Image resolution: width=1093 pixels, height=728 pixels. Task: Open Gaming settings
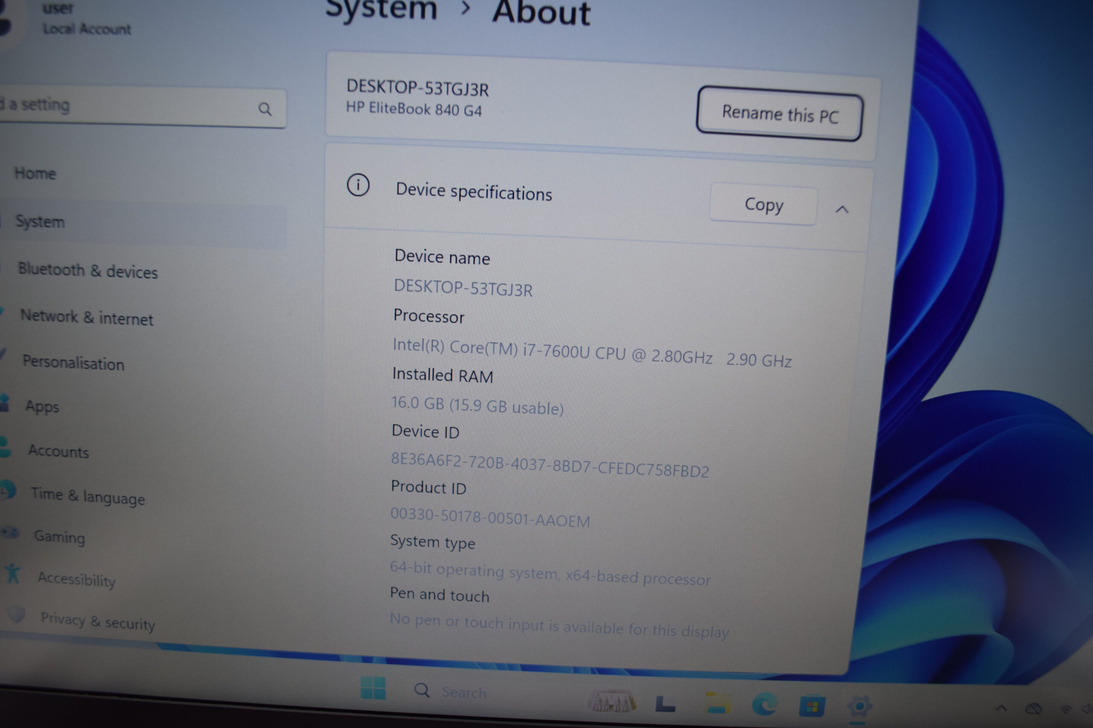pyautogui.click(x=59, y=537)
